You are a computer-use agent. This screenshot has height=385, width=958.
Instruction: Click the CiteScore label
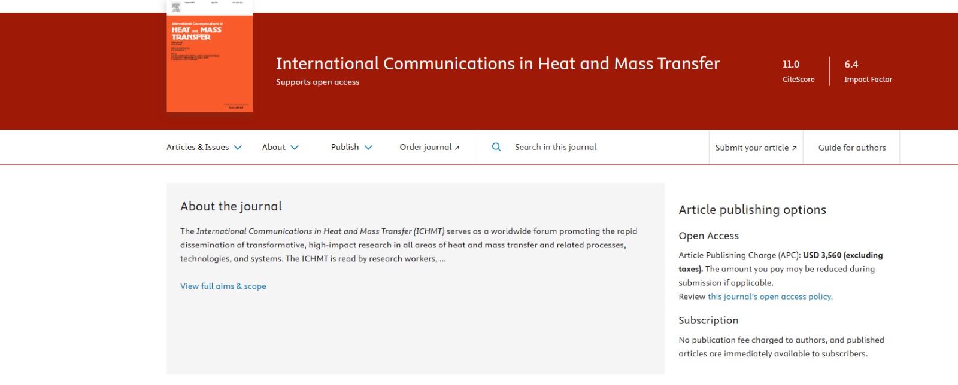[798, 80]
